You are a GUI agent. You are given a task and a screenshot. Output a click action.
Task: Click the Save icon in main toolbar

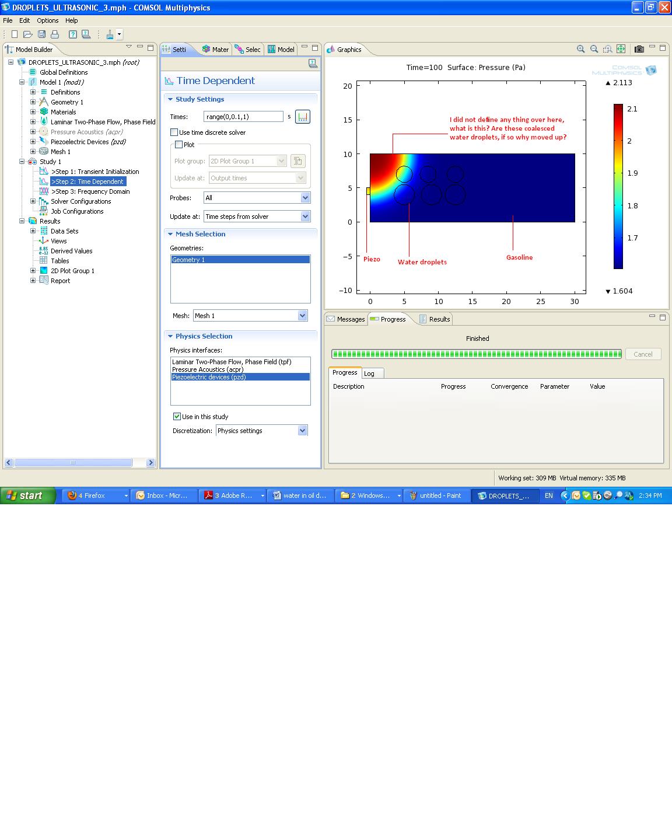point(41,34)
